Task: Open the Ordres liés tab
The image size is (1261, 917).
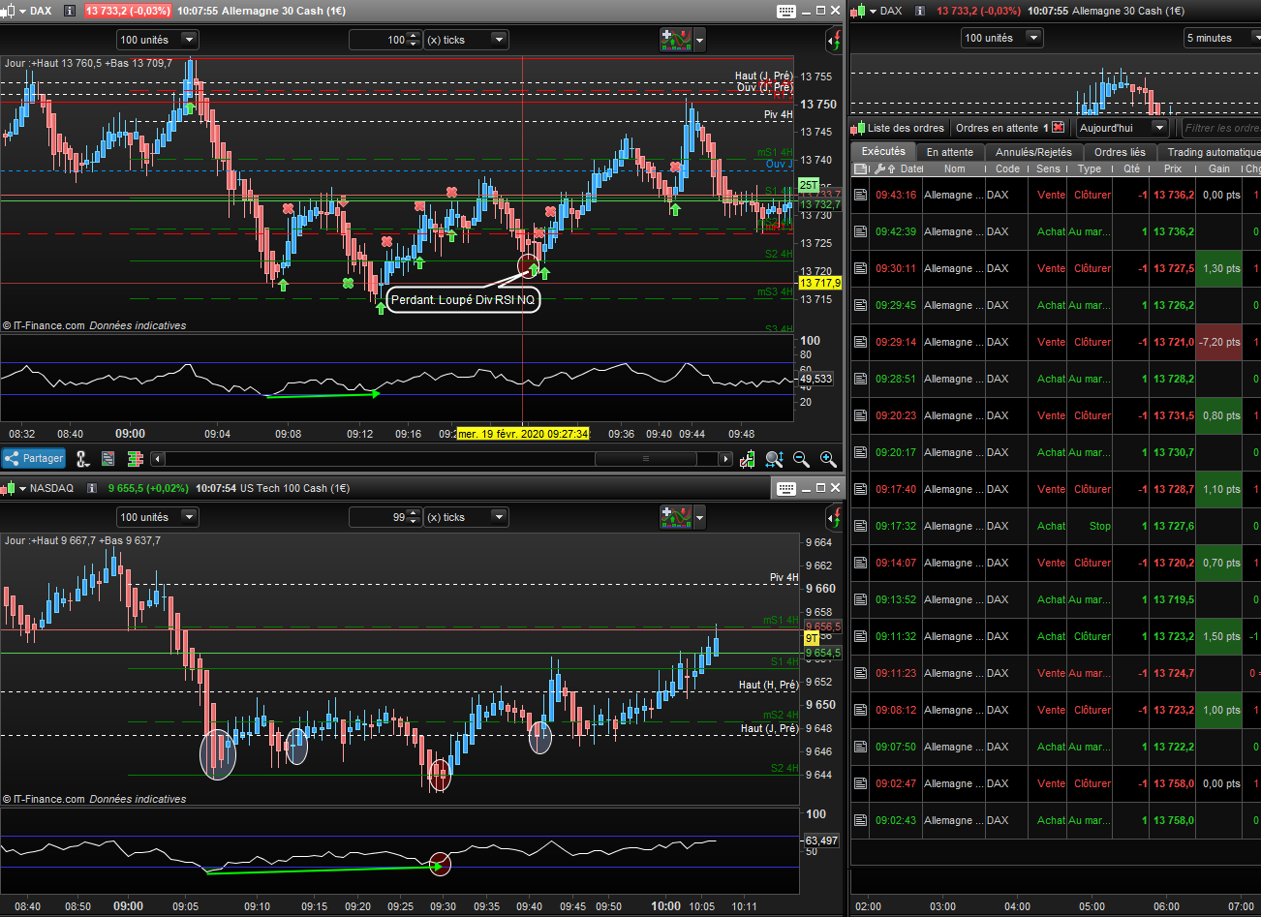Action: click(1119, 152)
